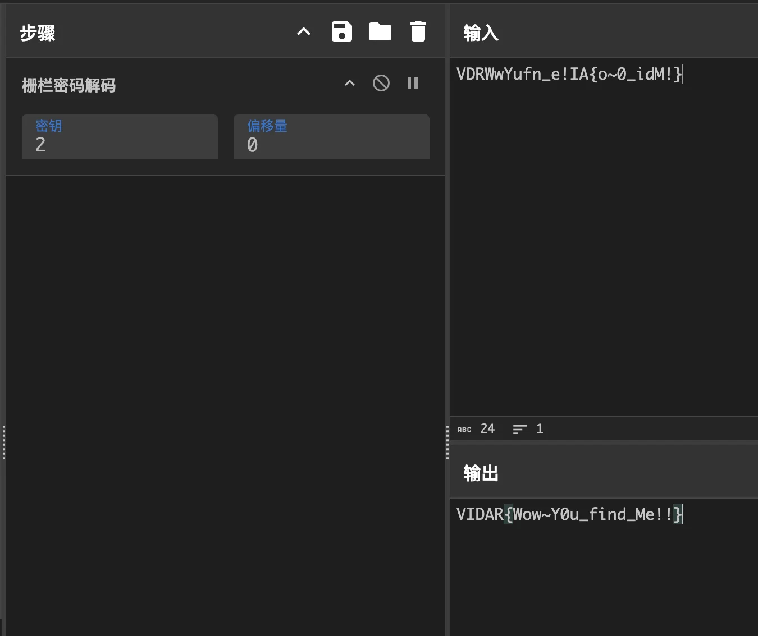Screen dimensions: 758x636
Task: Click the save recipe floppy disk icon
Action: 341,32
